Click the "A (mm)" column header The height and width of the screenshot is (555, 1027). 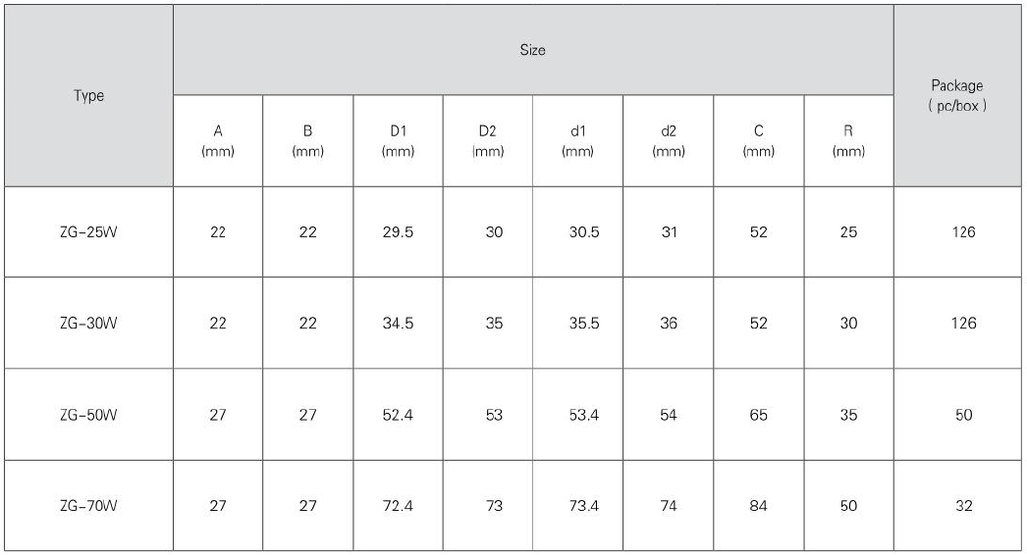tap(218, 141)
